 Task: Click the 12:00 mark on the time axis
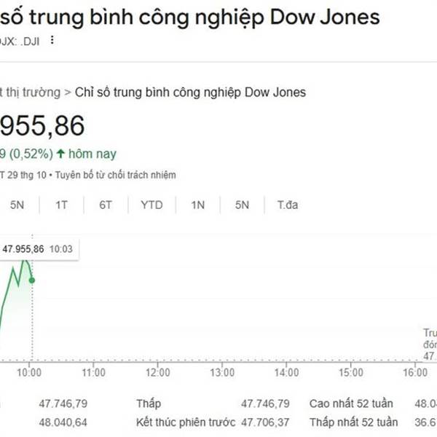(158, 372)
